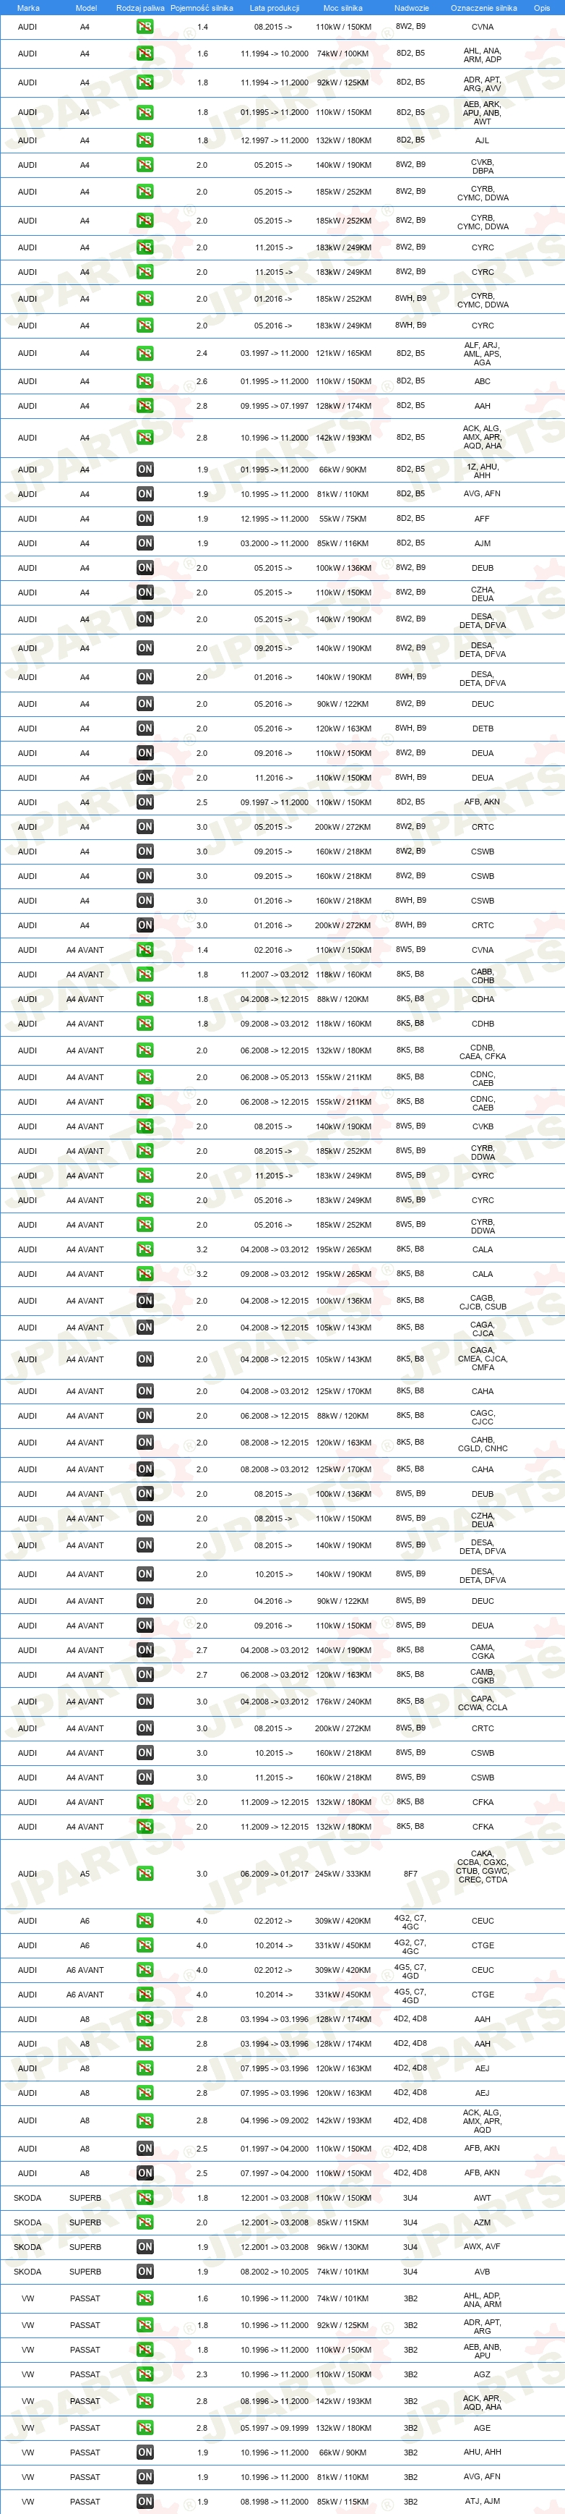Click petrol icon in A4 Avant CDHA row
The width and height of the screenshot is (565, 2514).
click(x=145, y=999)
